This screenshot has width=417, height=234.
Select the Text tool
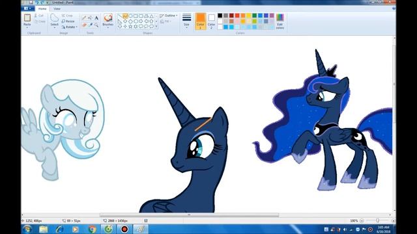point(96,18)
